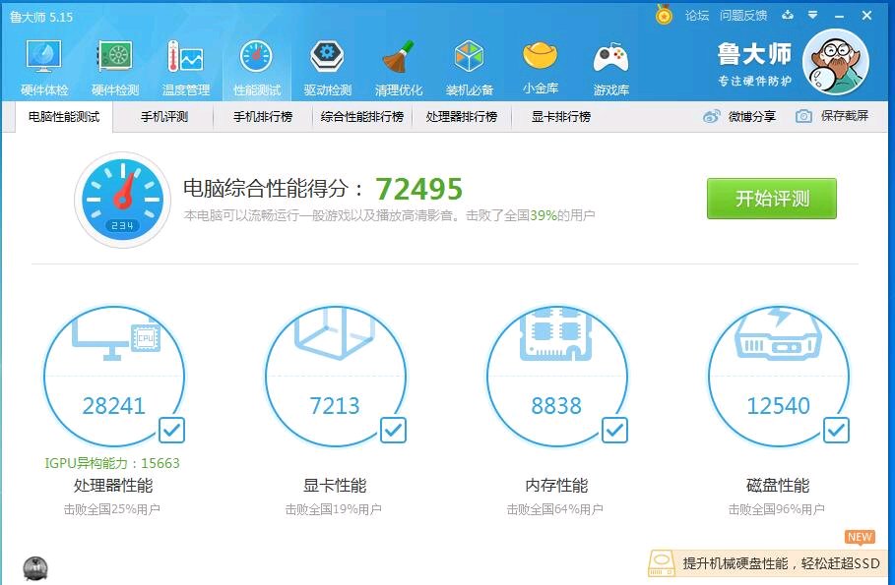This screenshot has width=895, height=585.
Task: Click the orange NEW badge
Action: 860,537
